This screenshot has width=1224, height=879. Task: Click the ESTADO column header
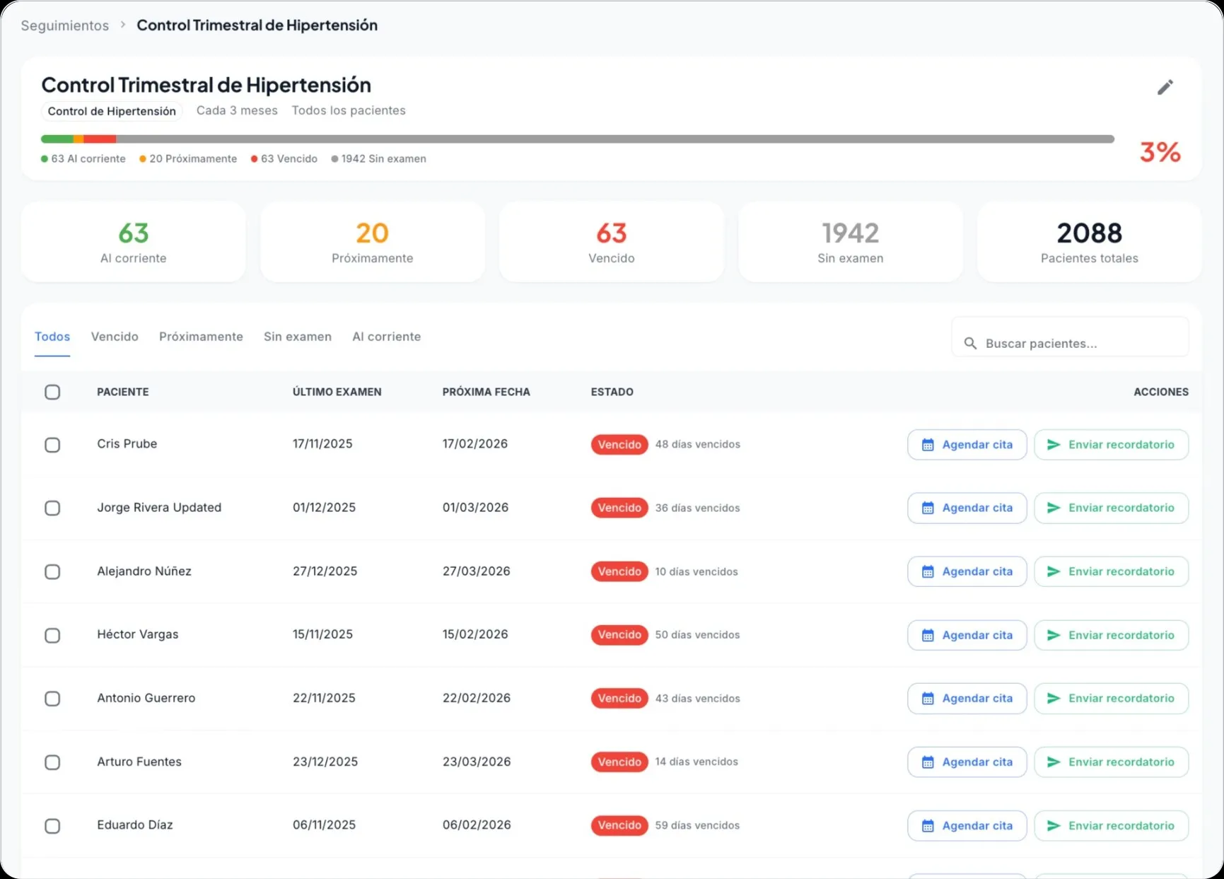(x=612, y=392)
